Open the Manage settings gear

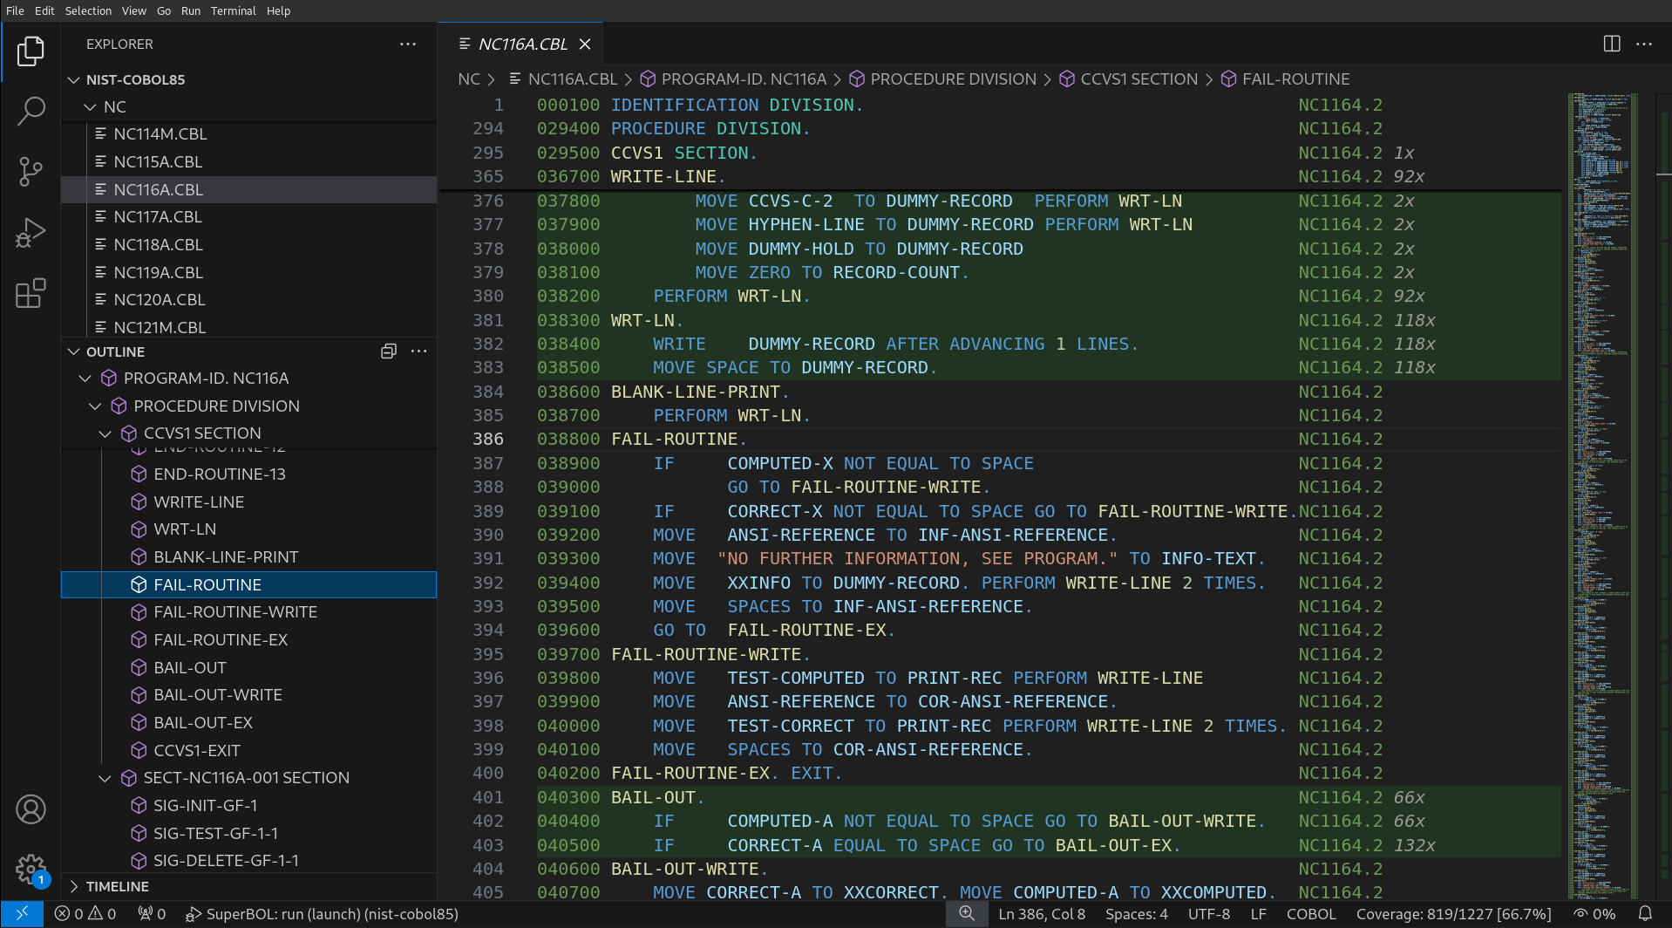coord(31,869)
